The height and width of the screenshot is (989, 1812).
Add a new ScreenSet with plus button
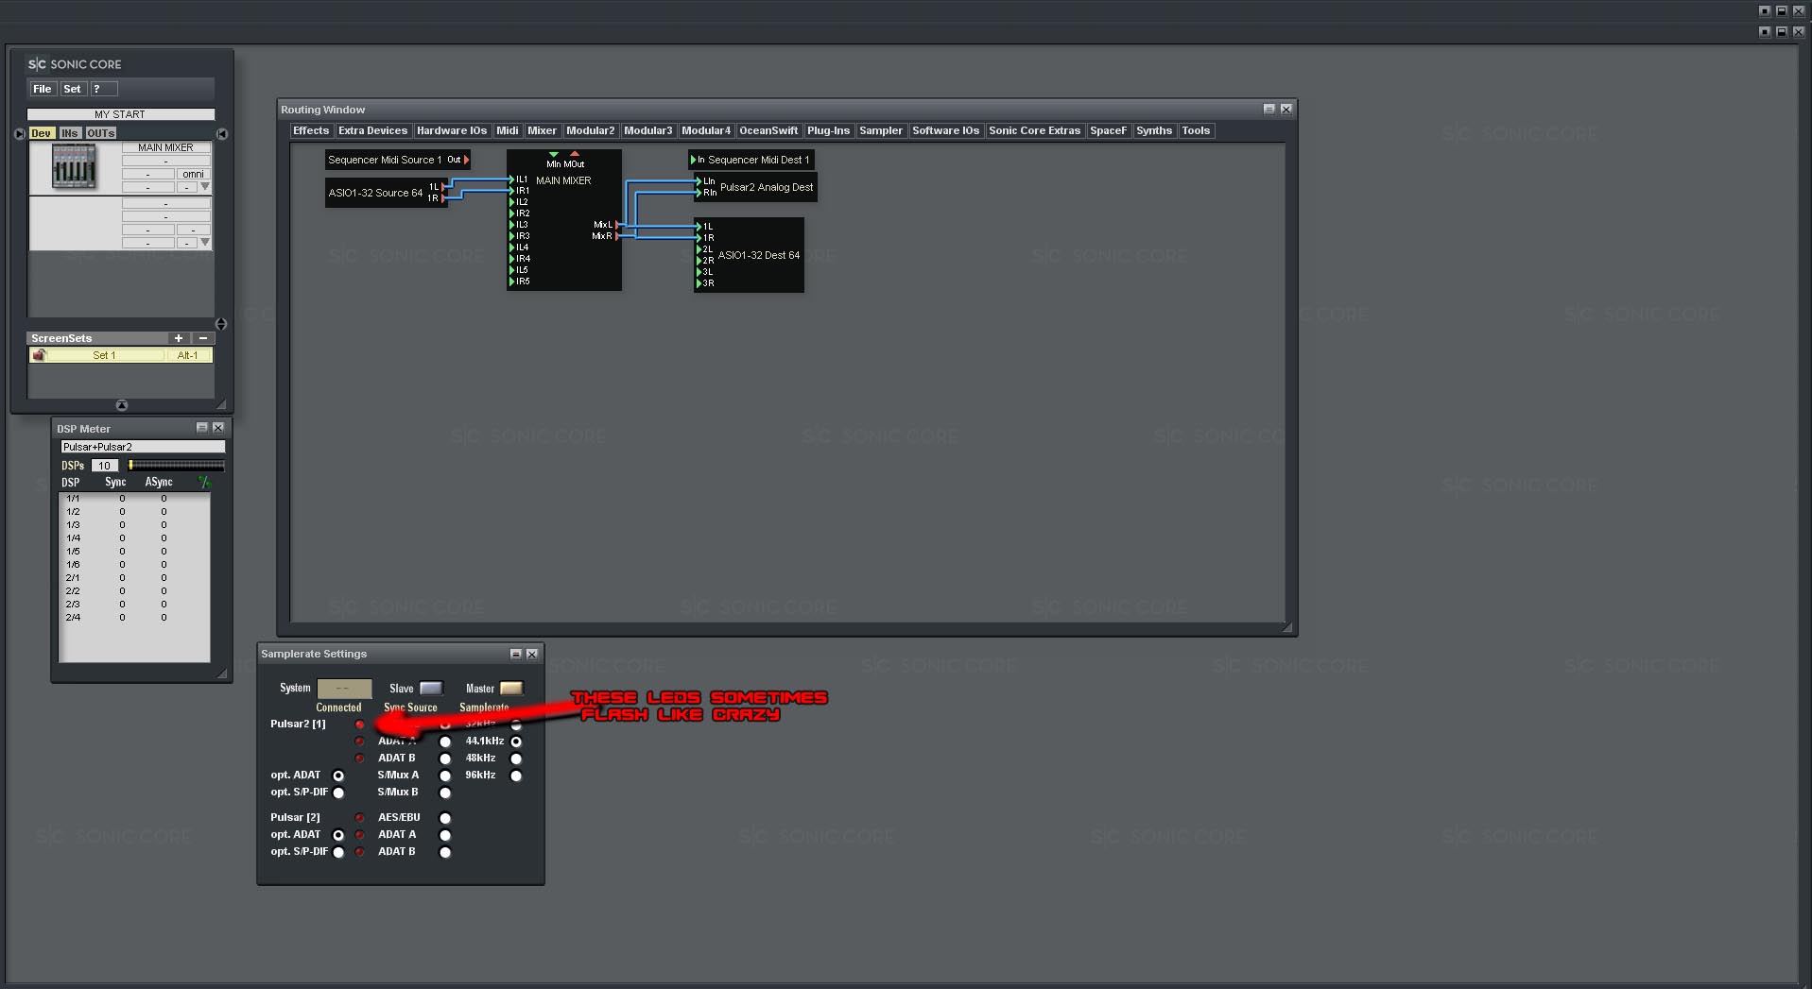[178, 338]
